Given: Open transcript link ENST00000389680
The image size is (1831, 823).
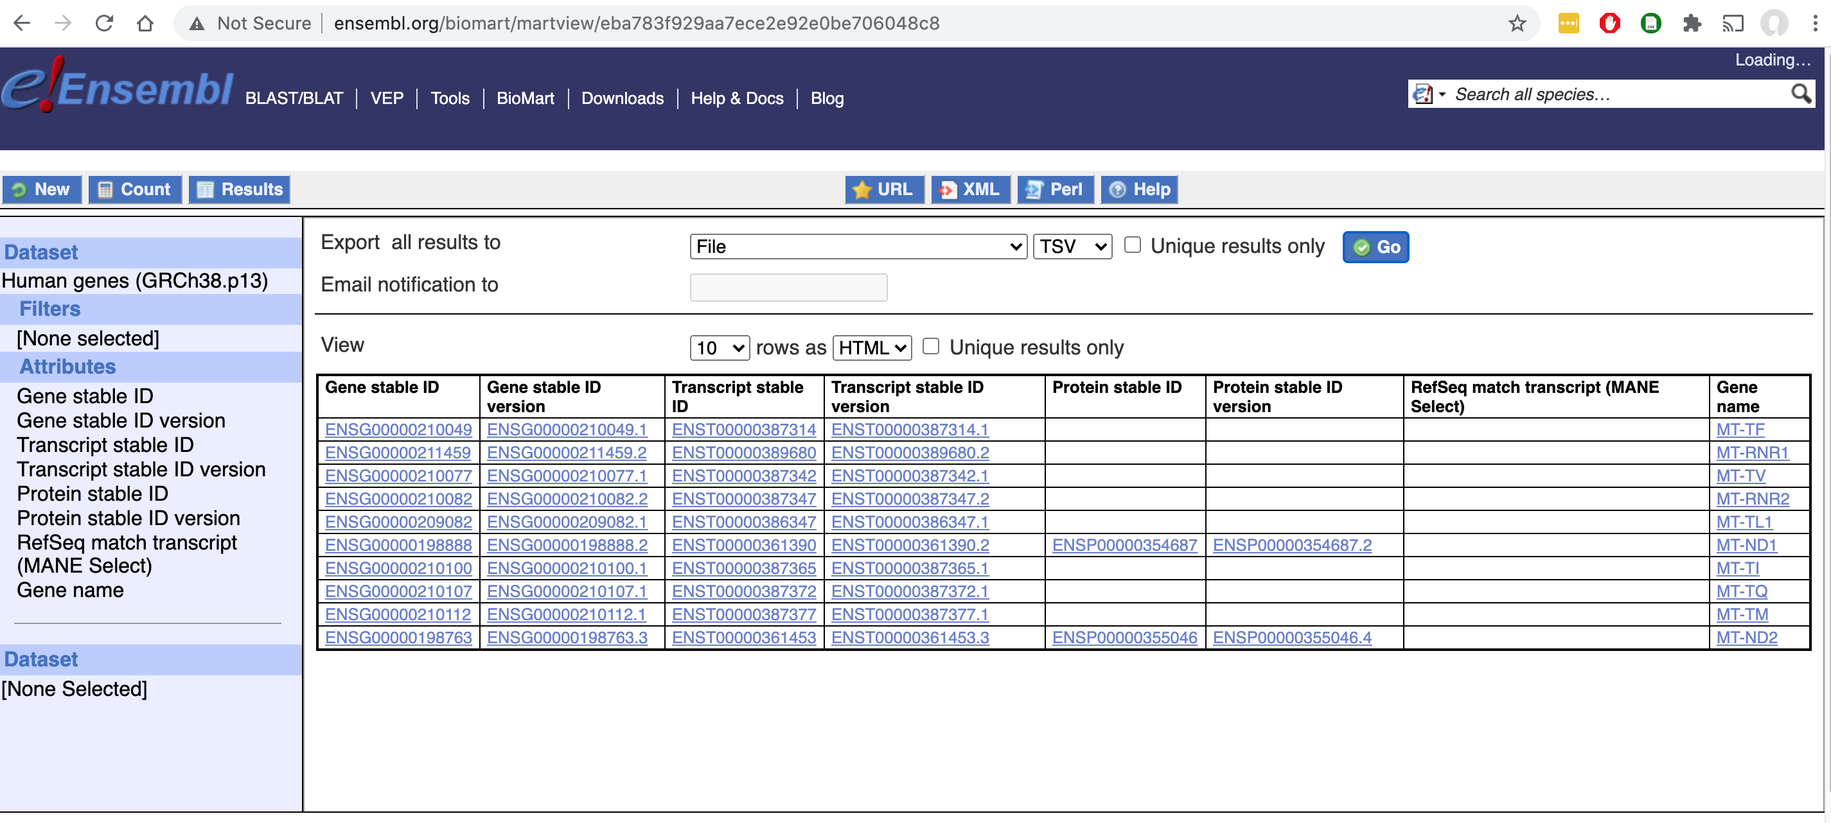Looking at the screenshot, I should (x=743, y=453).
